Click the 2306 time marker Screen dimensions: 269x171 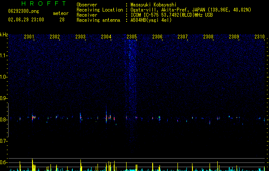pyautogui.click(x=157, y=36)
